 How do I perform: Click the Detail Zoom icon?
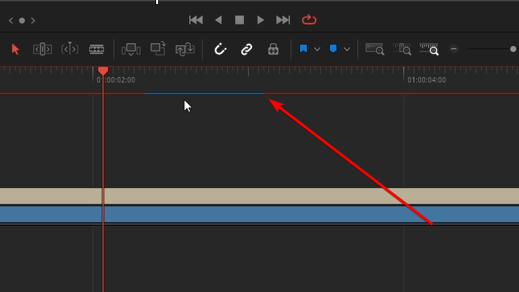402,49
